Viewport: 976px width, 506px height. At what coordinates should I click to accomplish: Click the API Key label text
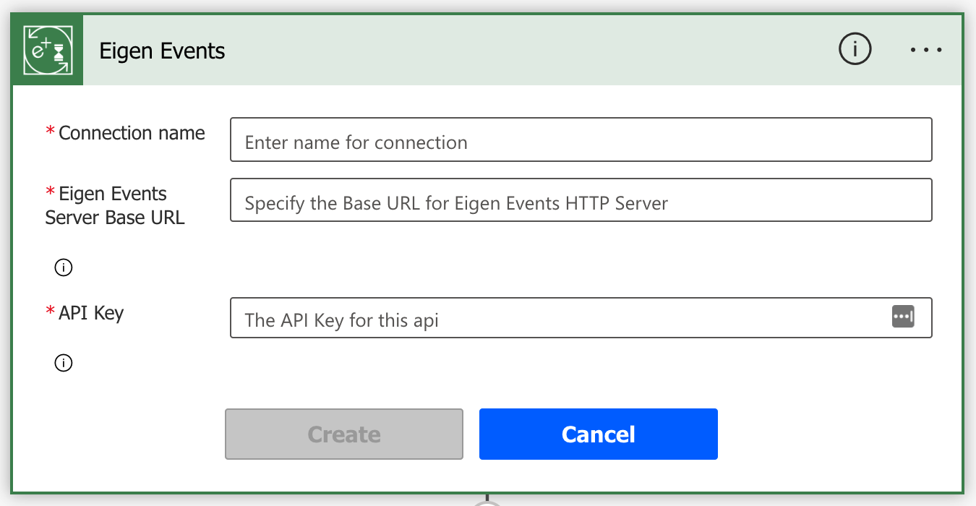coord(91,314)
